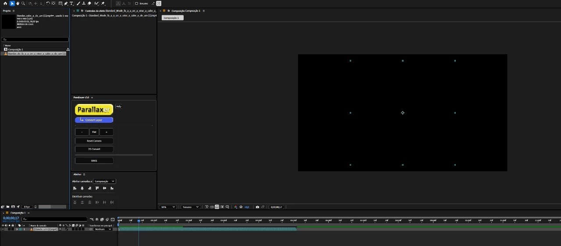Viewport: 561px width, 246px height.
Task: Open the show channel color icon
Action: point(236,207)
